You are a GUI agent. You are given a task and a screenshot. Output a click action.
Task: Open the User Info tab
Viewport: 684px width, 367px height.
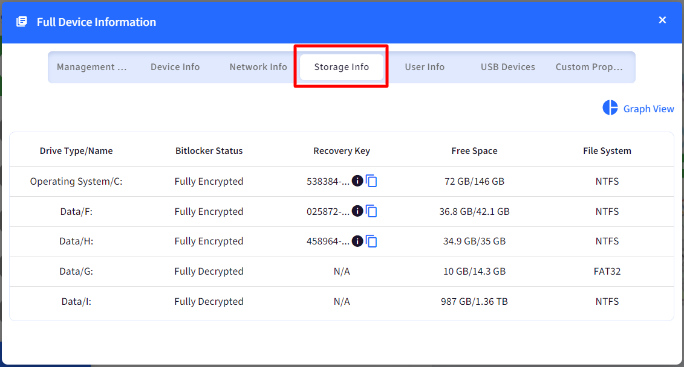[x=425, y=67]
